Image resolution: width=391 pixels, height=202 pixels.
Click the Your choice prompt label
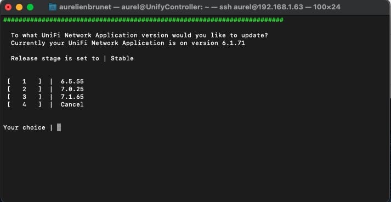pos(24,127)
